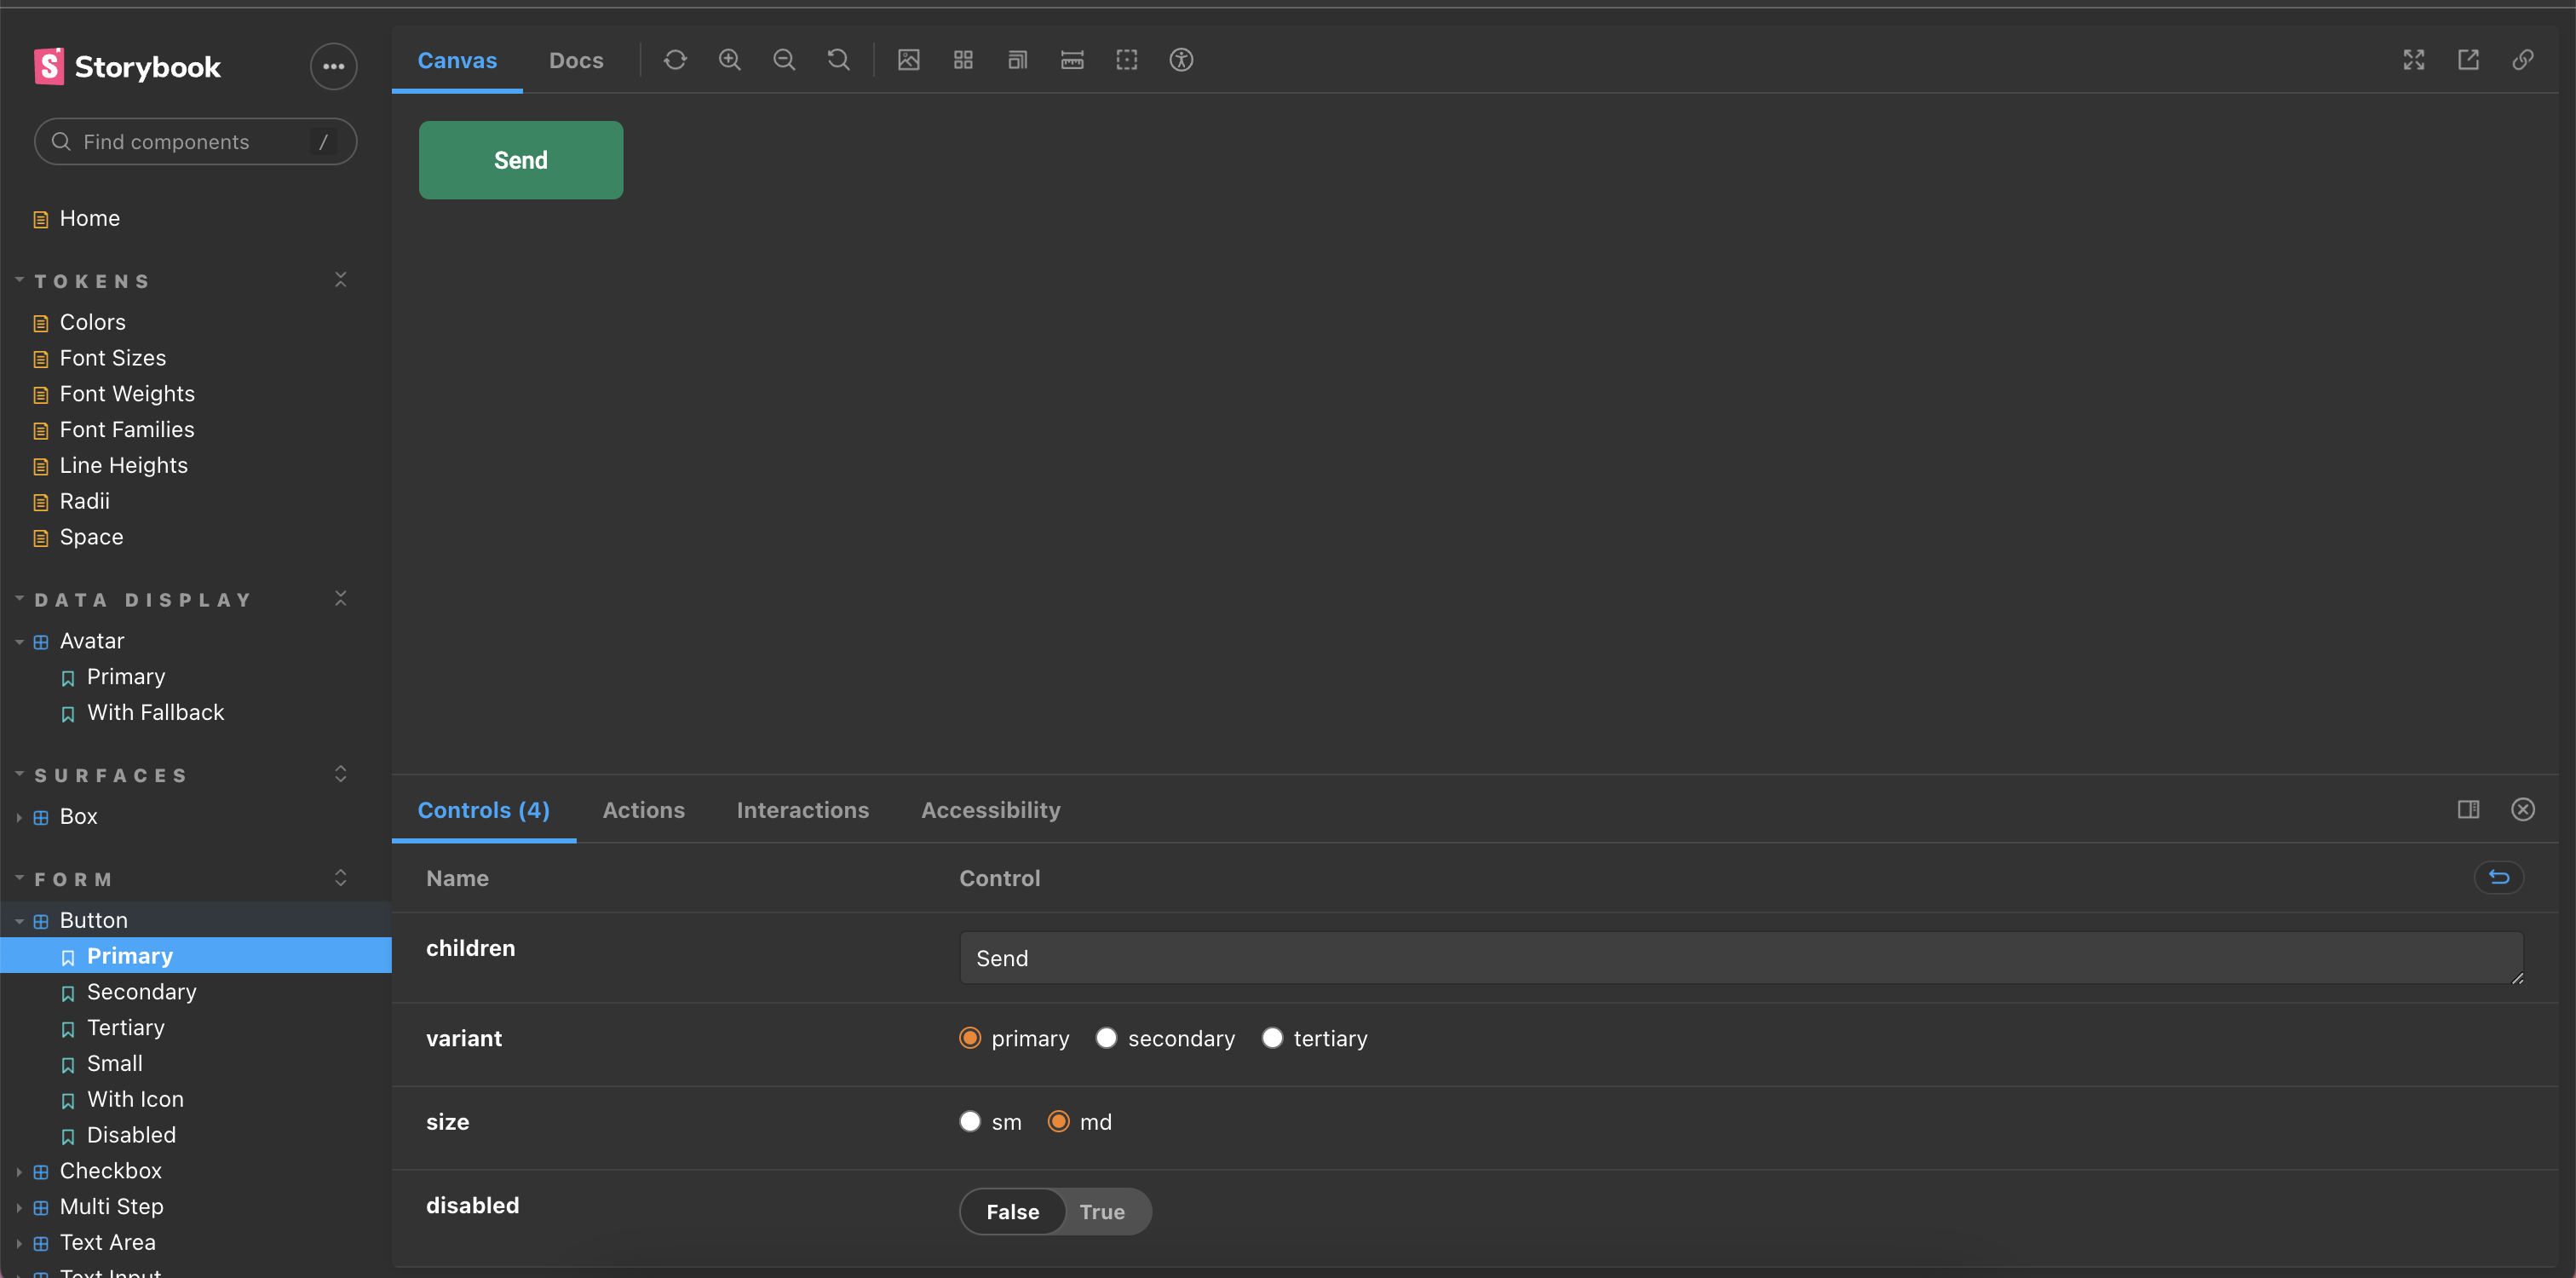This screenshot has height=1278, width=2576.
Task: Click the remount component refresh icon
Action: (x=675, y=60)
